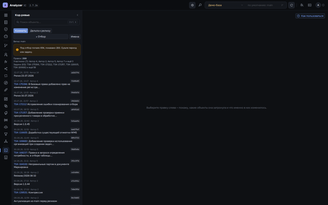Open the compare columns icon in sidebar
This screenshot has width=328, height=205.
point(6,120)
